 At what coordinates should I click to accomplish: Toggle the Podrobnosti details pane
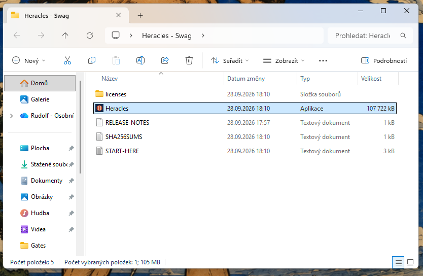[384, 61]
